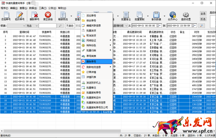
Task: Open the 工具 menu in menu bar
Action: (42, 7)
